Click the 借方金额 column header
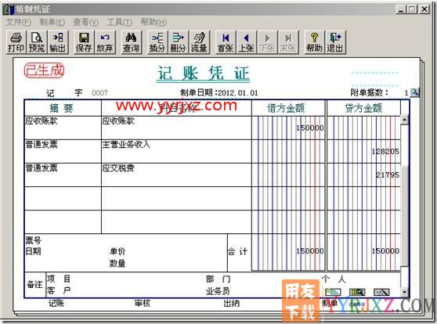Viewport: 437px width, 324px height. tap(286, 108)
